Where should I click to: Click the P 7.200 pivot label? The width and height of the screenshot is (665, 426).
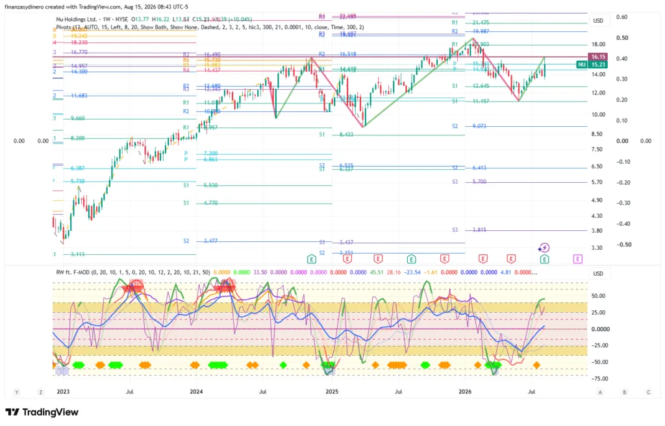tap(201, 153)
